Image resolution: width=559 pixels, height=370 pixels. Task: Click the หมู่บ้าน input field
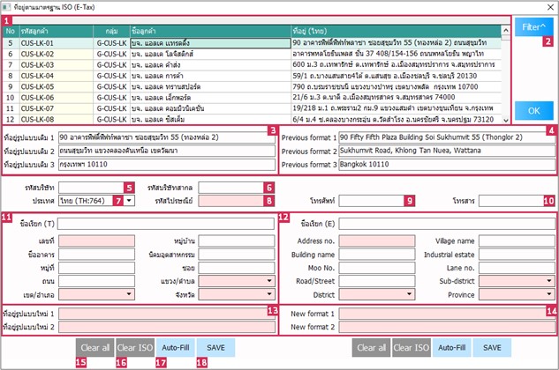237,240
